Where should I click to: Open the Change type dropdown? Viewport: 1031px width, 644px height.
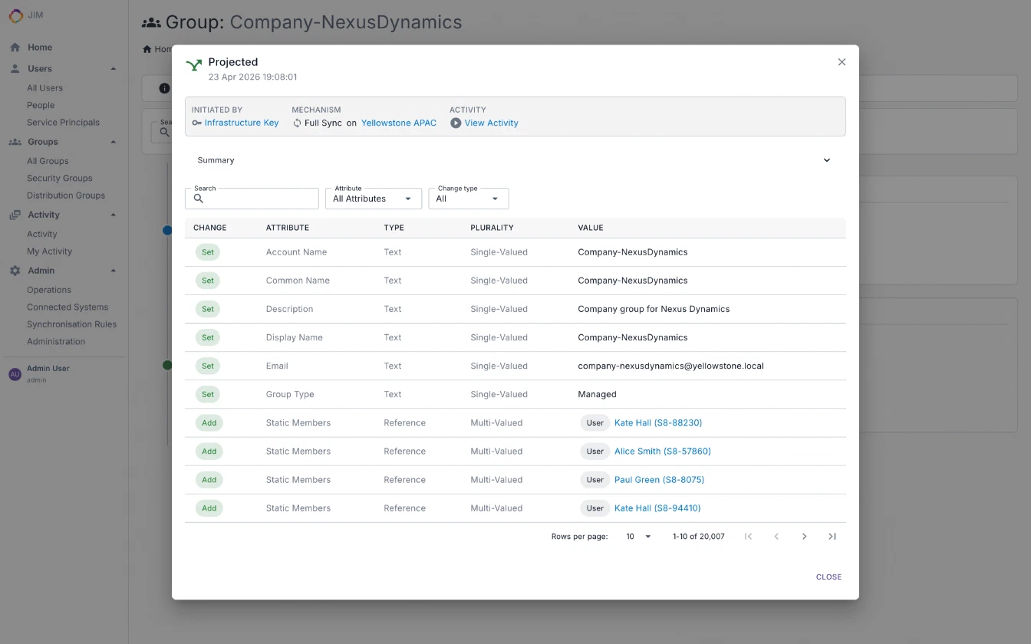pos(468,199)
